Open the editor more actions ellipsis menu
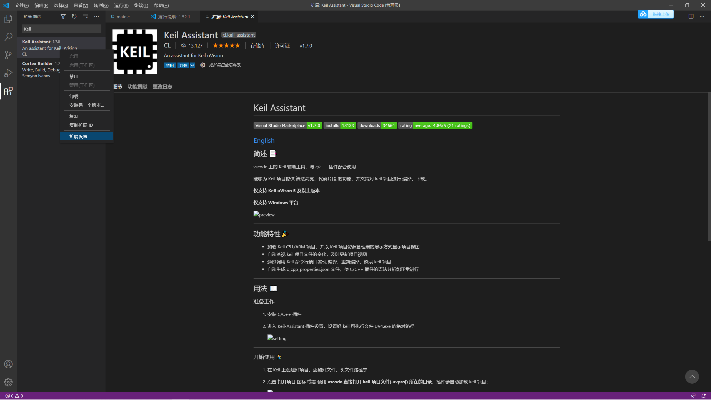Image resolution: width=711 pixels, height=400 pixels. [702, 16]
